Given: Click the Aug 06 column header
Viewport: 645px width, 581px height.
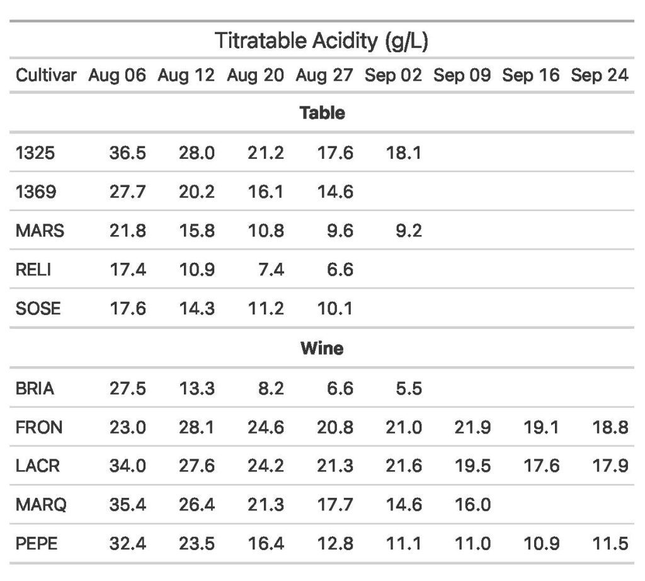Looking at the screenshot, I should [117, 76].
